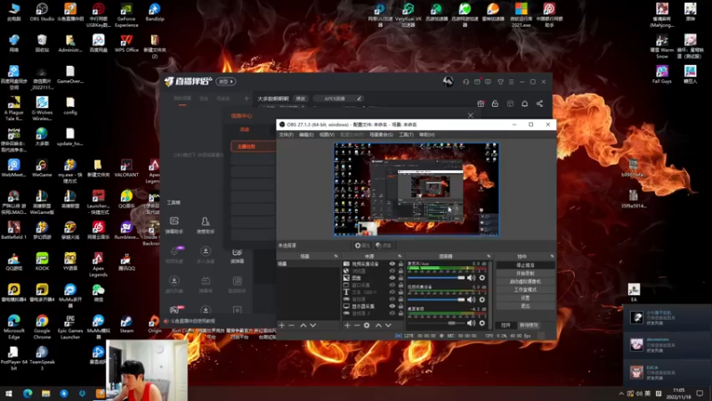Toggle the lock on 视频采集设备 source

tap(400, 265)
